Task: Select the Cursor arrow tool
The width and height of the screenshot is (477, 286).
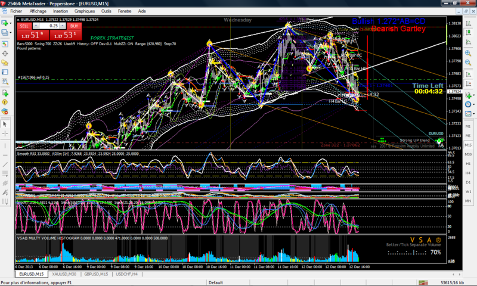Action: pos(5,124)
